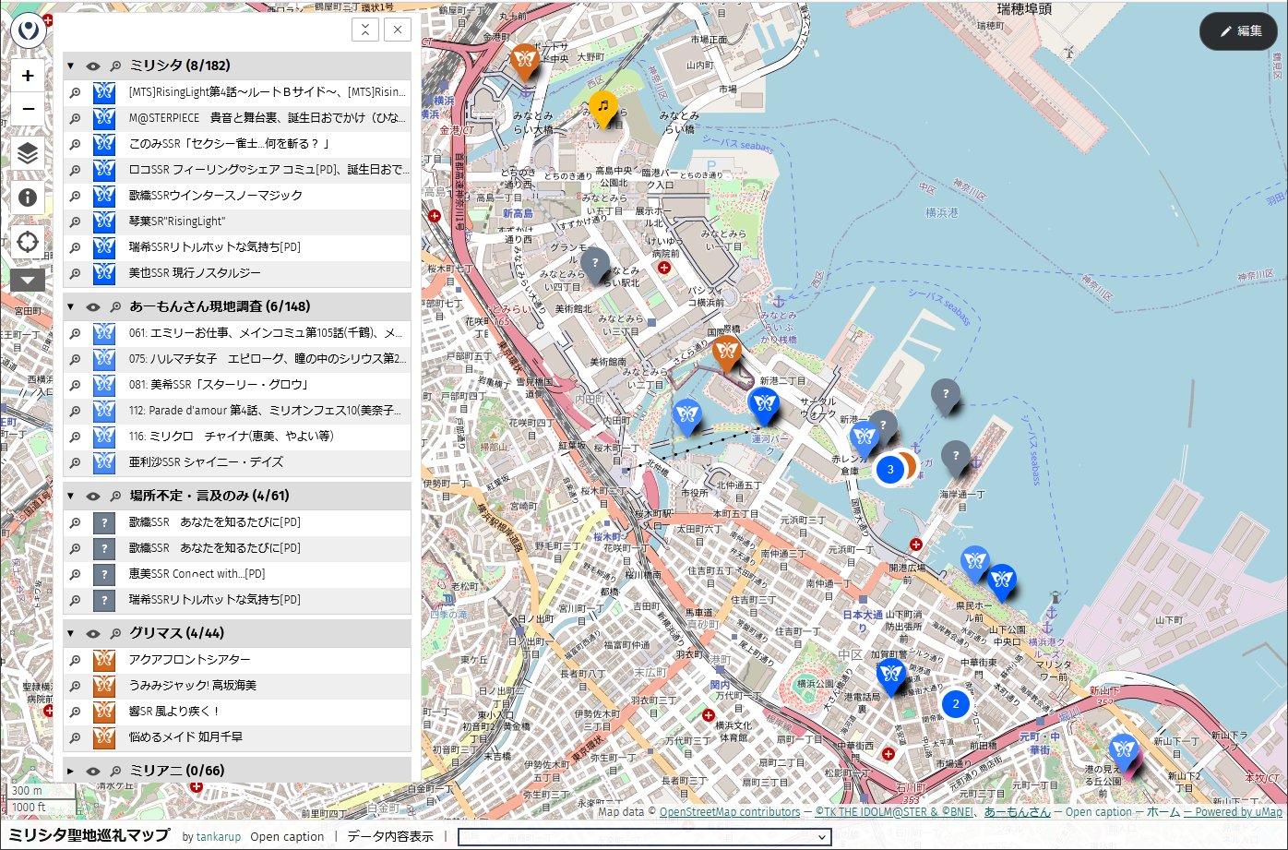Click orange butterfly icon of うみみジャック! 高坂海美
The height and width of the screenshot is (850, 1288).
pos(103,686)
